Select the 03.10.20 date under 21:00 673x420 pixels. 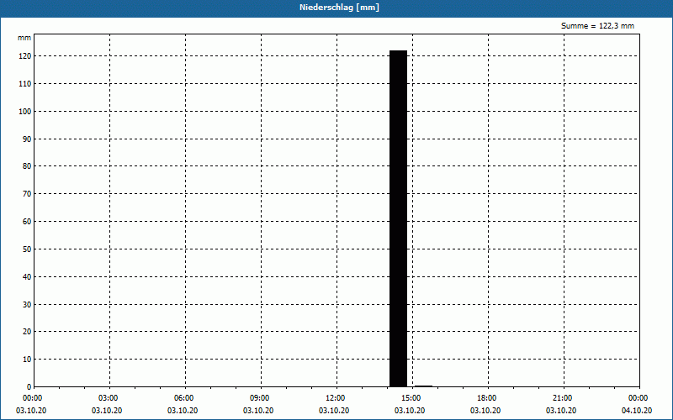(x=561, y=411)
